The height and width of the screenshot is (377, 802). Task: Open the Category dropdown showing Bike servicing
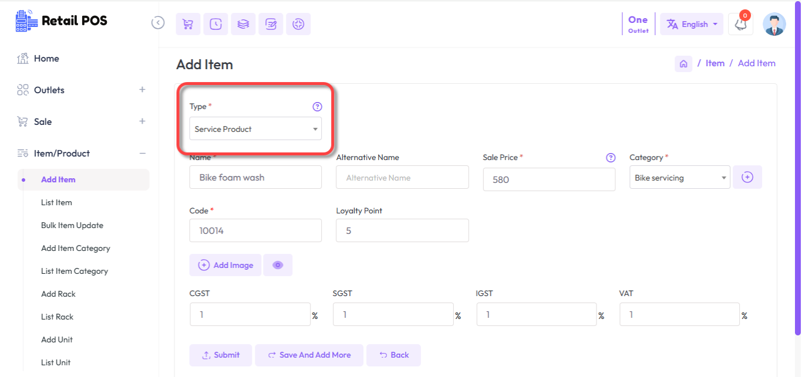point(679,176)
